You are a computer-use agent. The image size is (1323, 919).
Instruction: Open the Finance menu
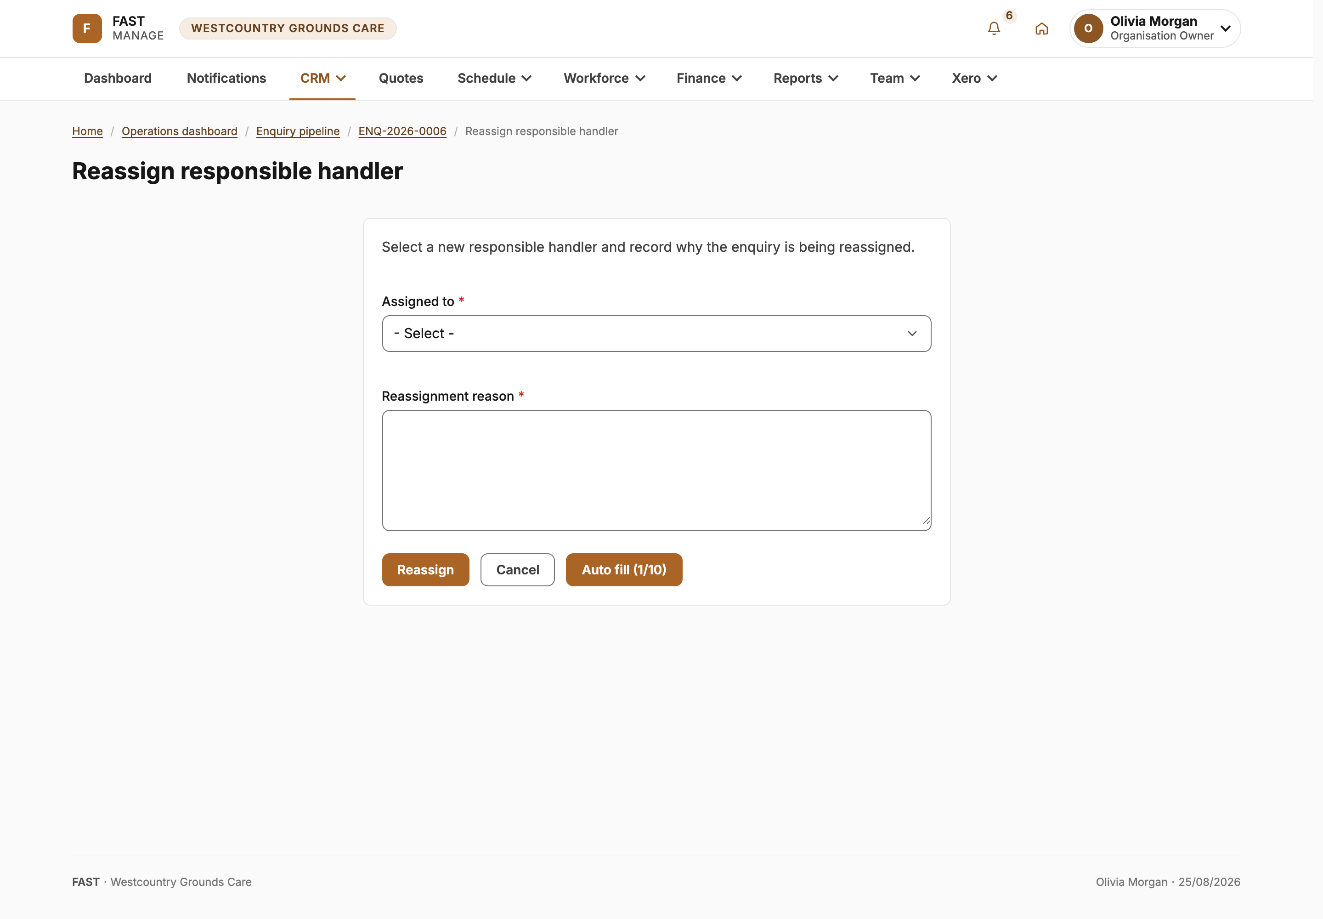pos(709,78)
